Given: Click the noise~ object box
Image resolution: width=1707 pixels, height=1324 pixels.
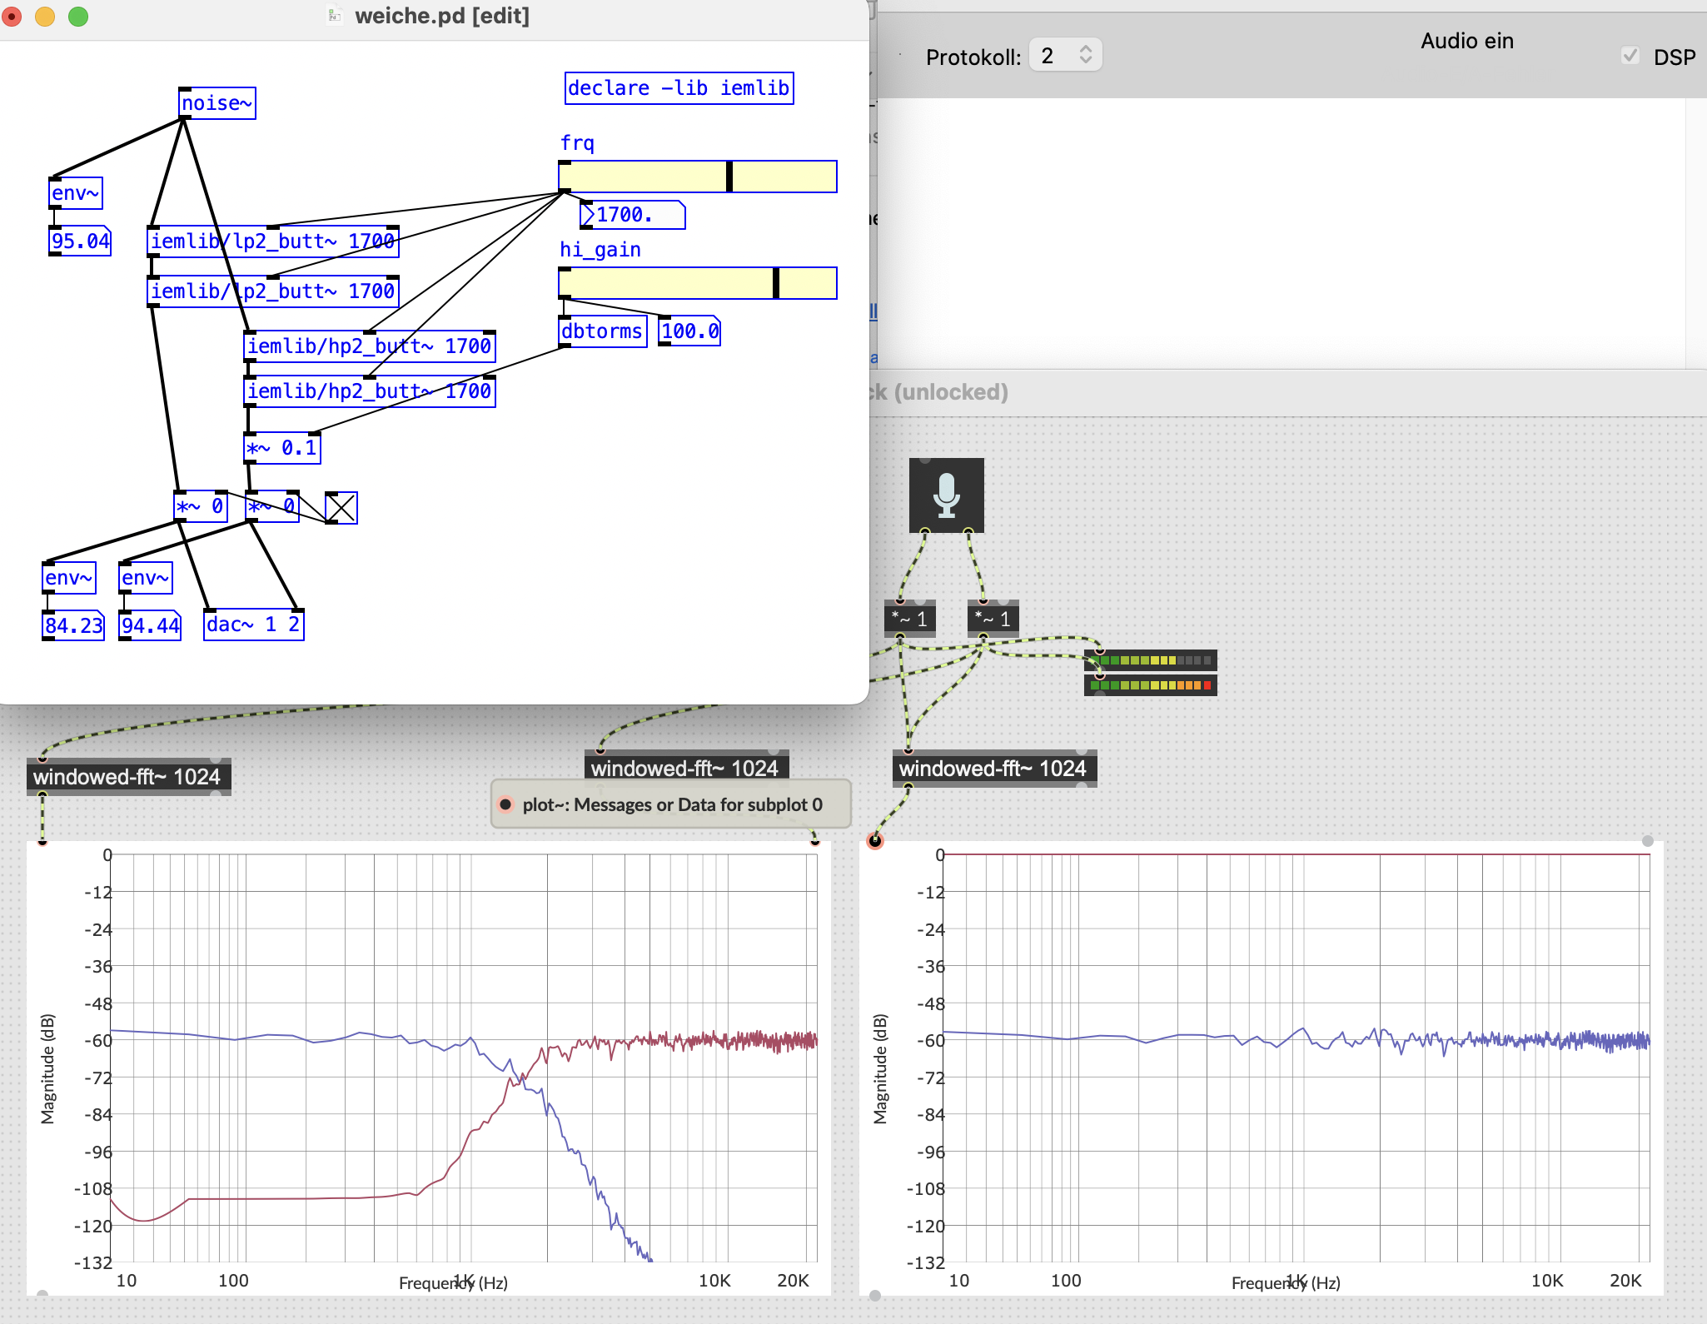Looking at the screenshot, I should pyautogui.click(x=216, y=103).
